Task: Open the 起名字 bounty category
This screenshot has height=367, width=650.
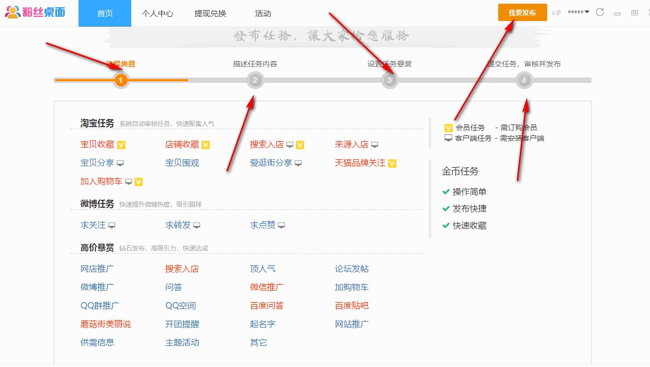Action: pyautogui.click(x=263, y=325)
